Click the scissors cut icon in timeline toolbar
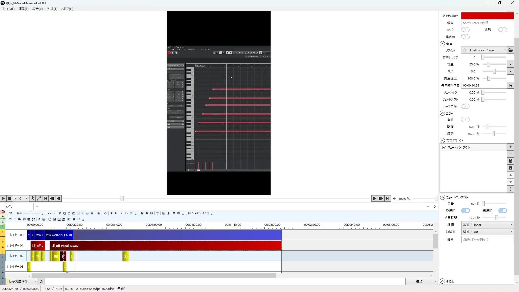The height and width of the screenshot is (292, 519). pos(60,213)
